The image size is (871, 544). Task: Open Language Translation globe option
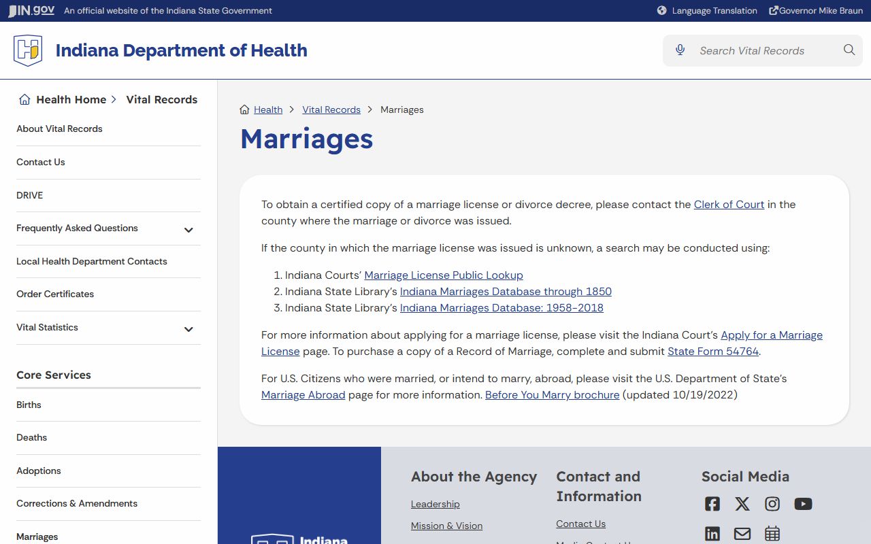pyautogui.click(x=707, y=10)
